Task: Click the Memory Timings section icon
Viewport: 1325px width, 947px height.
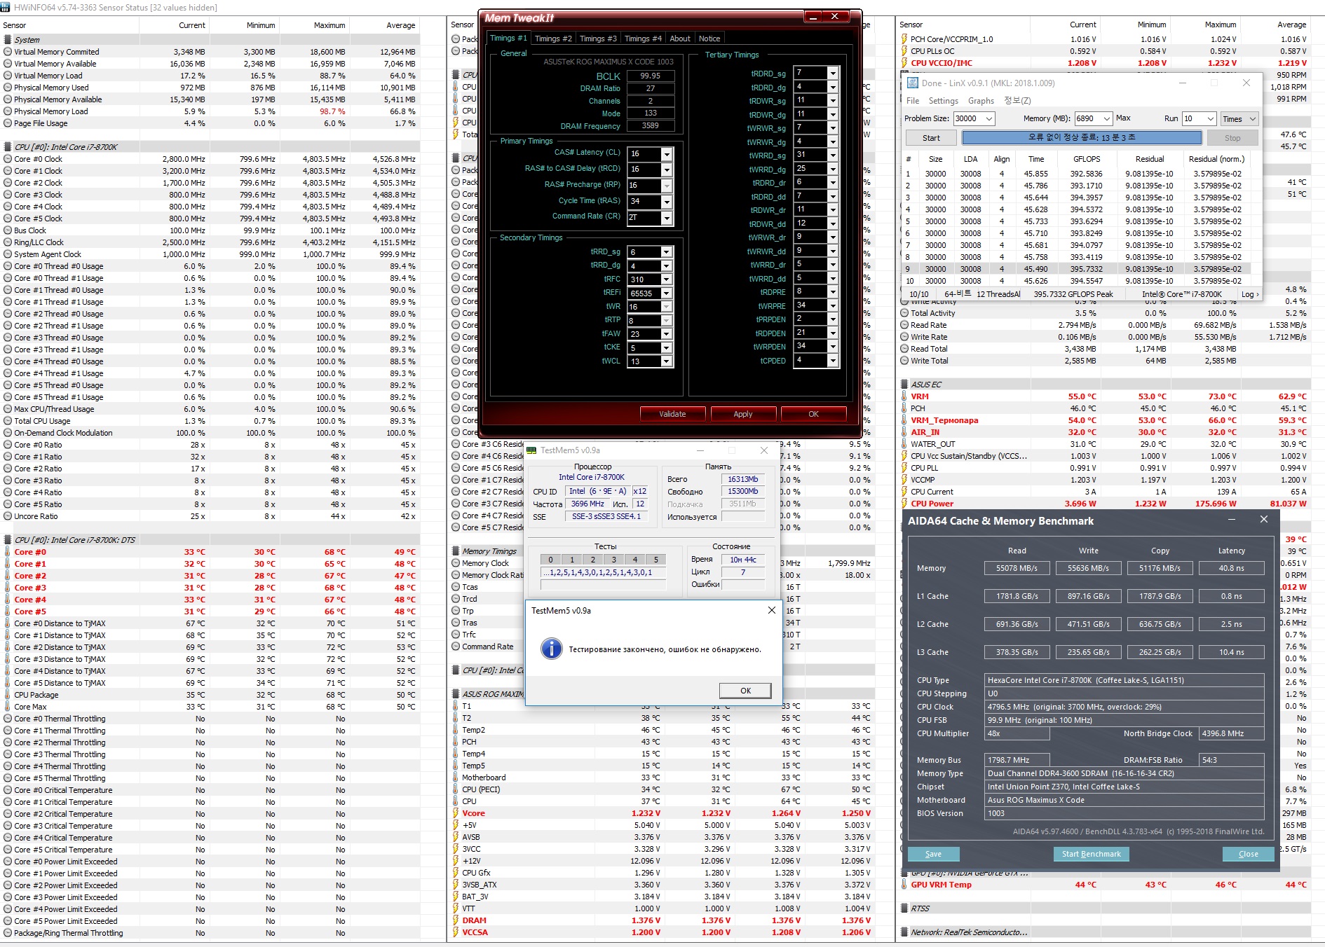Action: click(456, 551)
